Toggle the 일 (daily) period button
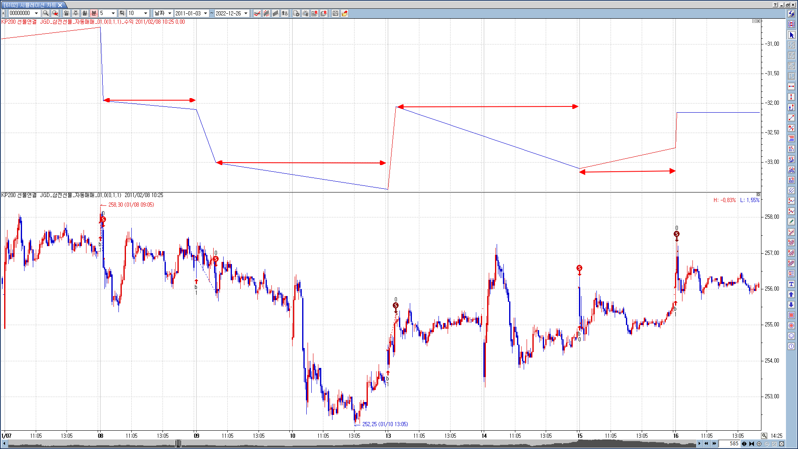798x449 pixels. (66, 13)
